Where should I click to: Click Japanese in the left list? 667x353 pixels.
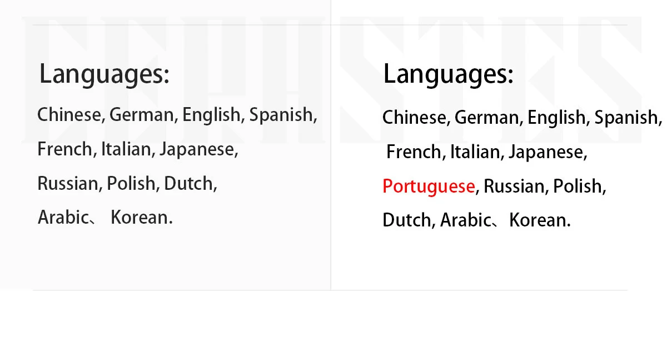[x=196, y=150]
